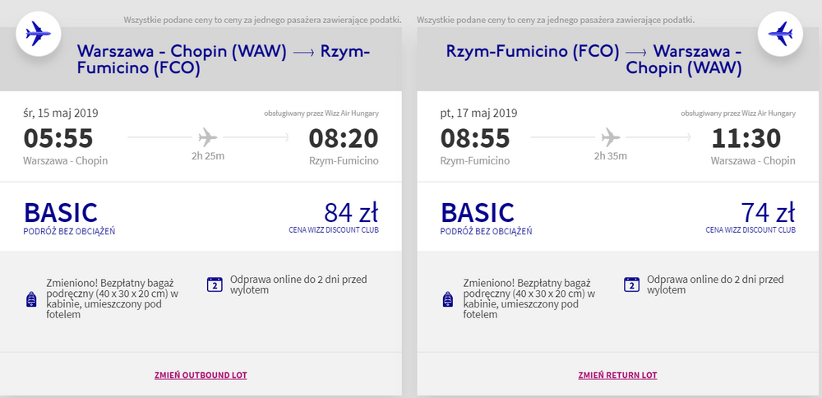Screen dimensions: 822x398
Task: Click the 11:30 arrival time
Action: pos(746,138)
